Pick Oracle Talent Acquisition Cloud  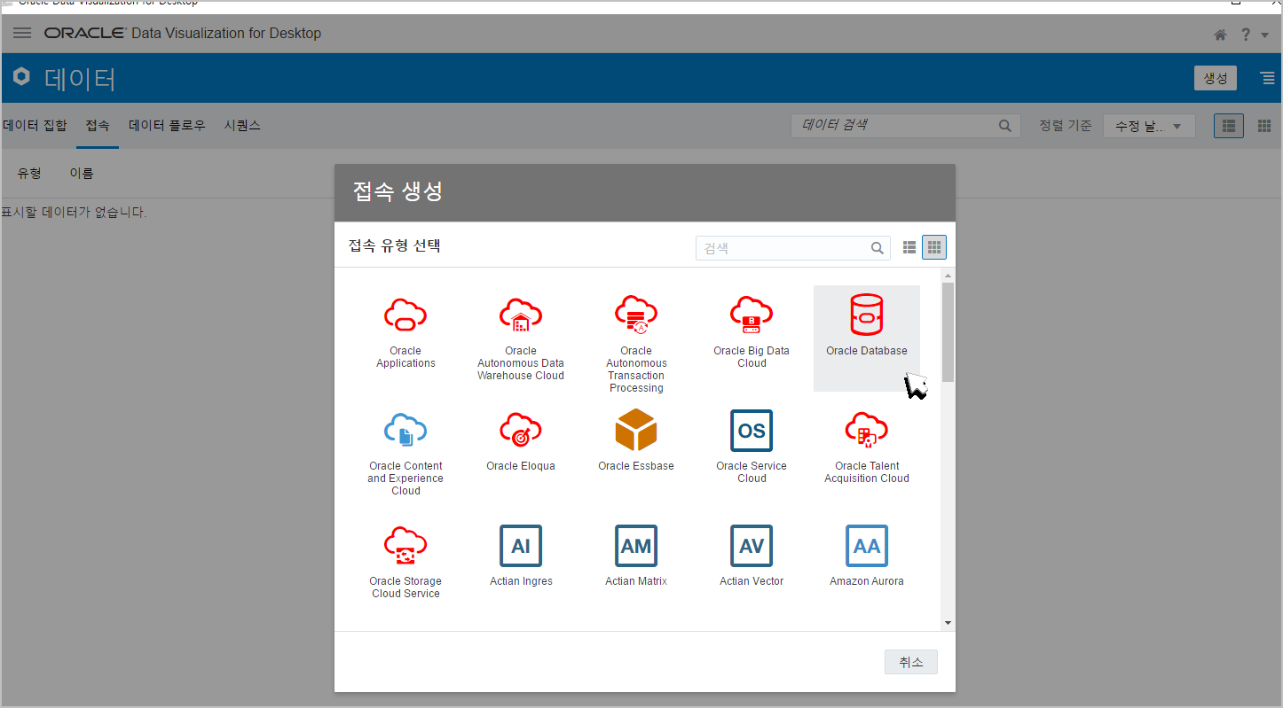[867, 447]
